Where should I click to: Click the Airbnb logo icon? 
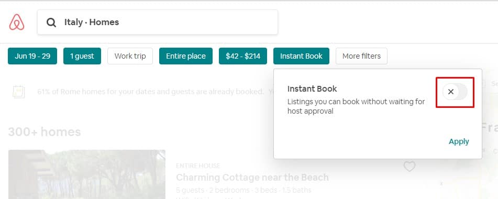click(17, 22)
